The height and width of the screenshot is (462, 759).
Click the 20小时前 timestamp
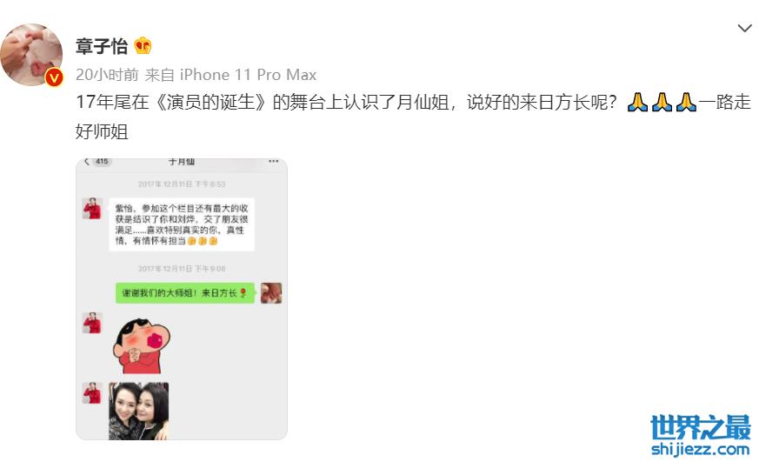click(107, 75)
